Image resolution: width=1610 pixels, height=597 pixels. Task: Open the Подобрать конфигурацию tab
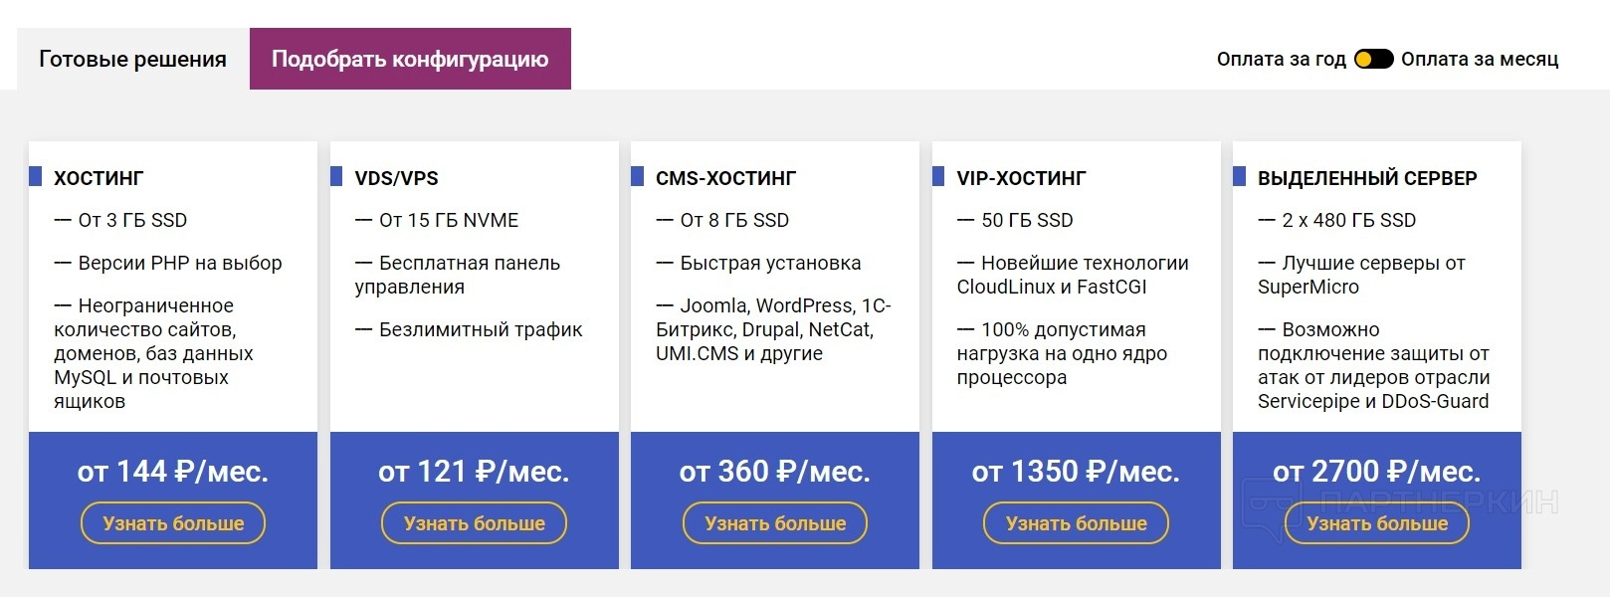(x=410, y=59)
